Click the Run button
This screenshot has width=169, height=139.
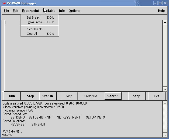point(12,96)
